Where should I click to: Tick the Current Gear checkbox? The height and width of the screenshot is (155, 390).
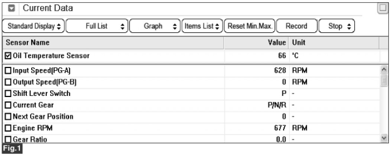coord(8,105)
